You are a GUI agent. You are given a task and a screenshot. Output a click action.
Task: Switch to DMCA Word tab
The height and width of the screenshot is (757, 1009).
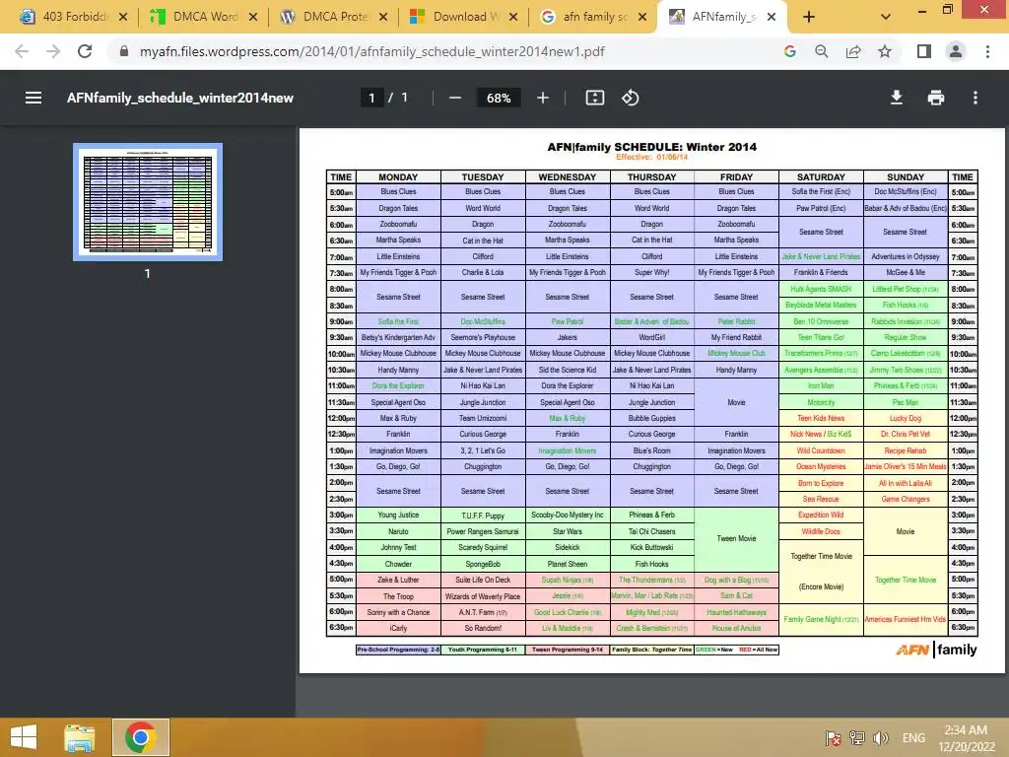pos(203,17)
